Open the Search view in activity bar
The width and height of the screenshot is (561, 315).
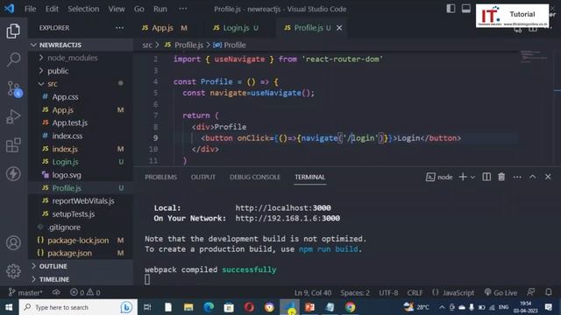[13, 59]
